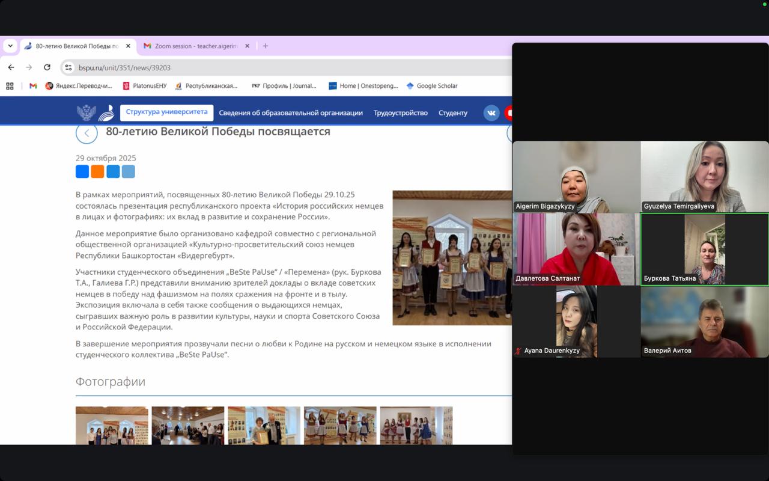This screenshot has height=481, width=769.
Task: Switch to the Zoom session tab
Action: point(196,46)
